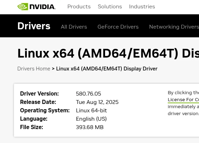Open the Industries menu
Viewport: 199px width, 143px height.
click(x=142, y=7)
